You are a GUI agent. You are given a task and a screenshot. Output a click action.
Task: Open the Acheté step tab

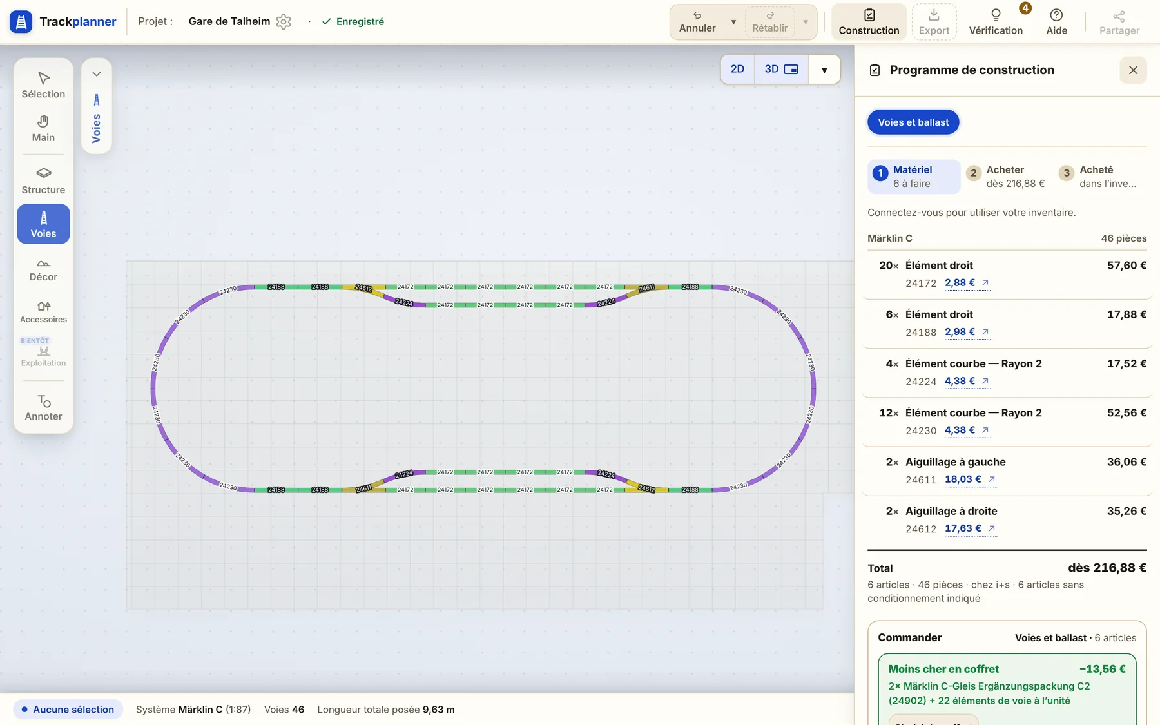click(1099, 177)
